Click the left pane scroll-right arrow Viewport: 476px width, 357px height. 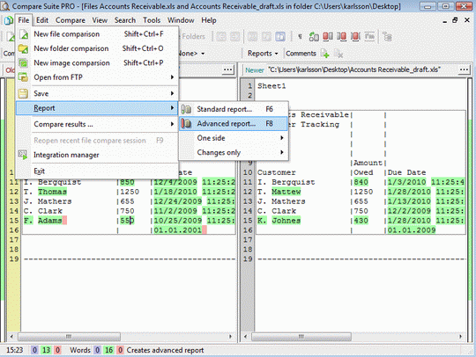click(x=230, y=337)
